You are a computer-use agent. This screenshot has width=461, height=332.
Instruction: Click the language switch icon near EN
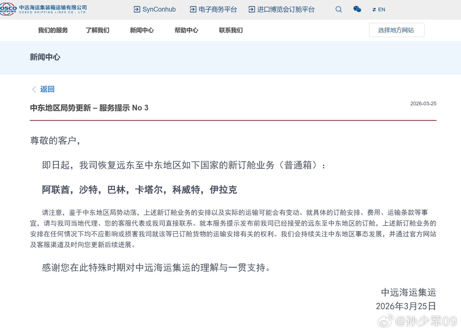tap(374, 10)
